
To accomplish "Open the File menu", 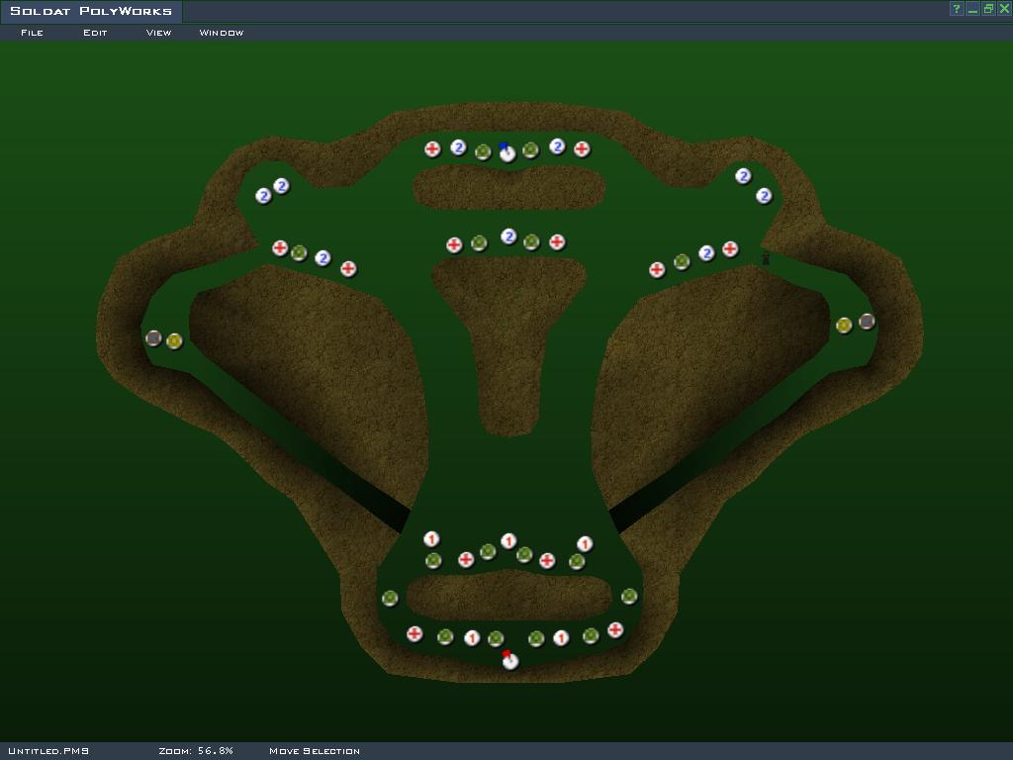I will click(x=33, y=33).
